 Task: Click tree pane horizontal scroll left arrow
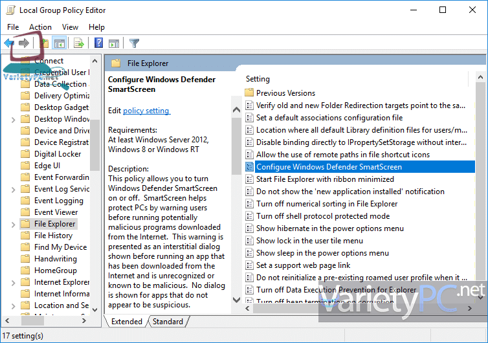point(7,320)
